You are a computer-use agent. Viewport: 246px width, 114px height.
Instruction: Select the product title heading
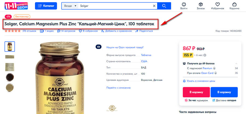(79, 24)
